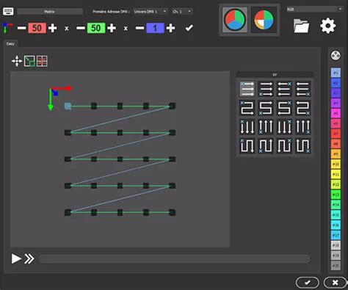
Task: Open the Univers DMX 1 dropdown
Action: coord(151,12)
